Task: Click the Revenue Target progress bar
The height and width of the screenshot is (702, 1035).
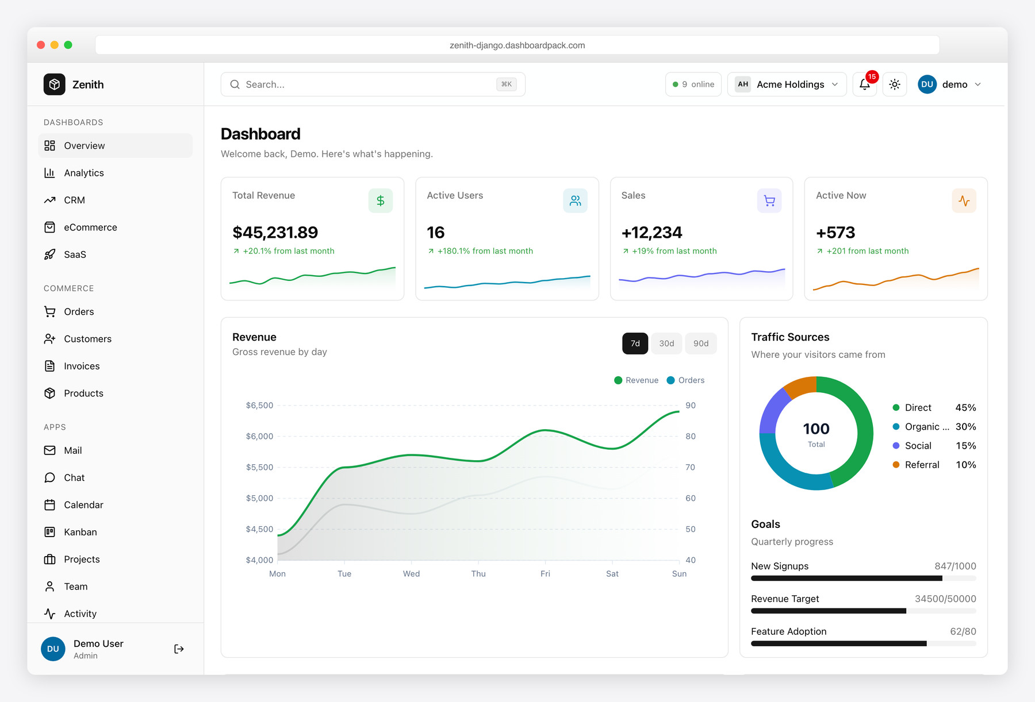Action: pos(864,611)
